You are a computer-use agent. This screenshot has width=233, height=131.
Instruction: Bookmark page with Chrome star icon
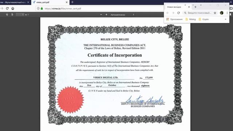coord(215,13)
